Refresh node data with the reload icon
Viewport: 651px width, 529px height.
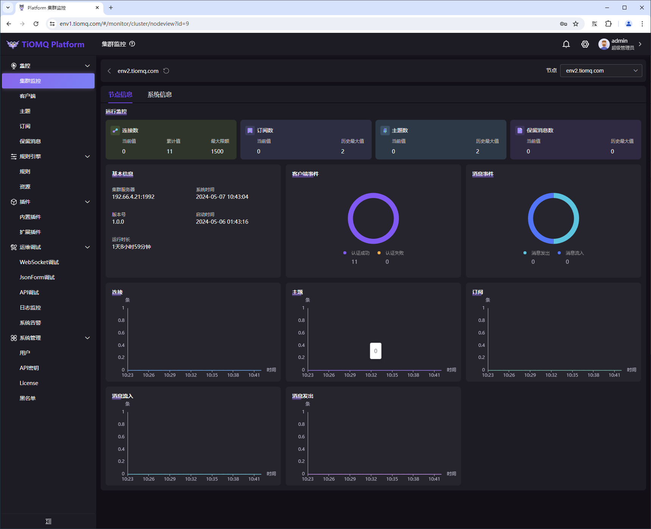[166, 71]
